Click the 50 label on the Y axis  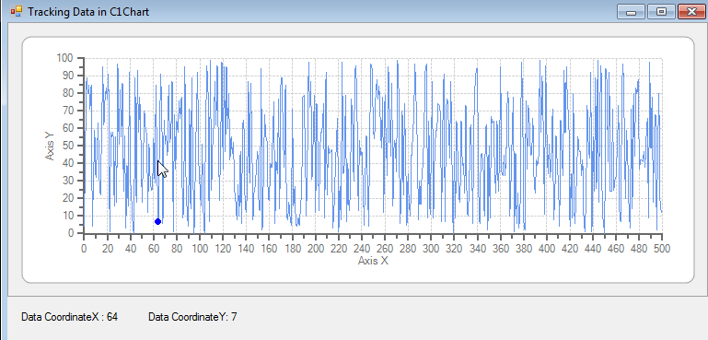(x=67, y=146)
